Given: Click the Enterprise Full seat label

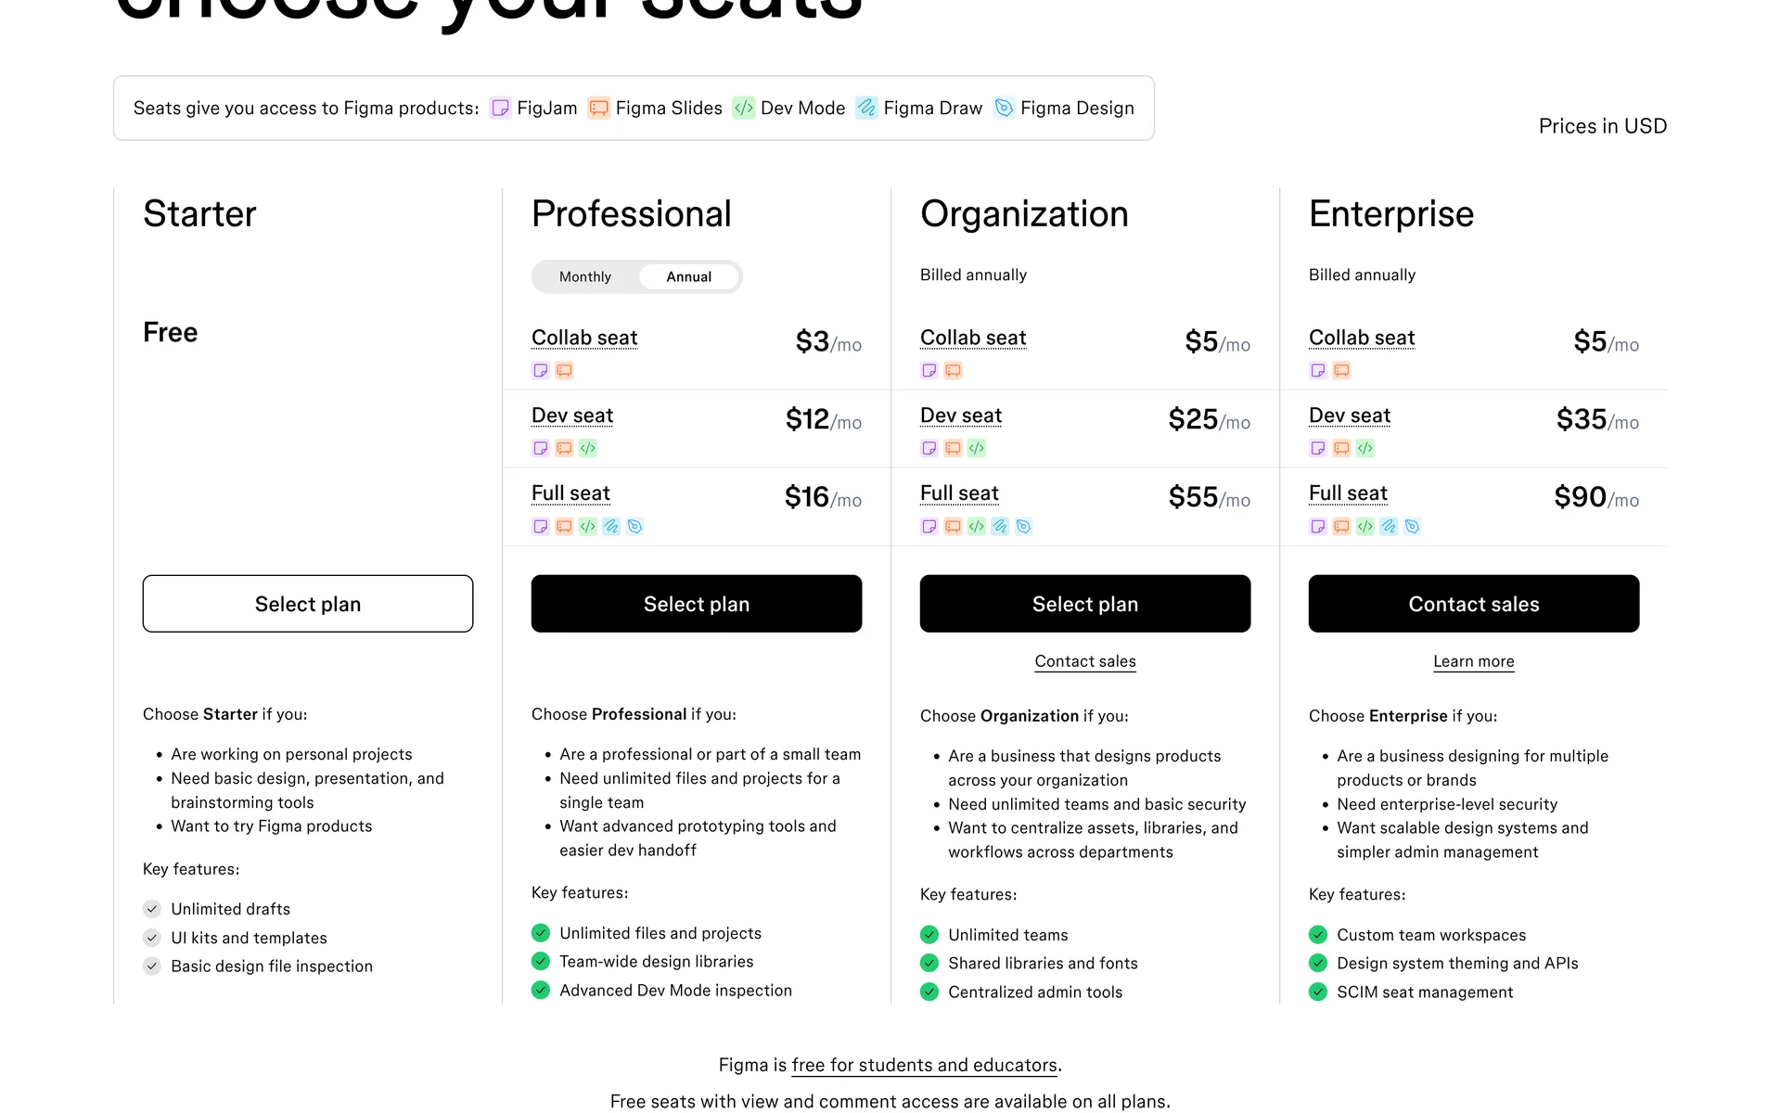Looking at the screenshot, I should pyautogui.click(x=1348, y=493).
